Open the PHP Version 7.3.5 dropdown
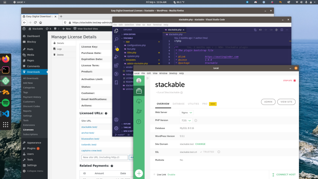 (x=186, y=120)
